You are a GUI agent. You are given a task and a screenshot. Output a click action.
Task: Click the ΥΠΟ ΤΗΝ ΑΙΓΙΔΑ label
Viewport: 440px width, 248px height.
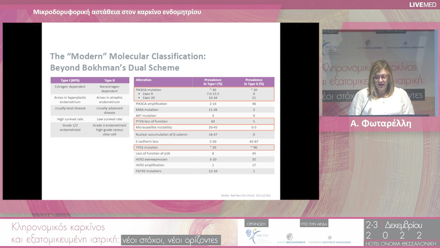313,224
